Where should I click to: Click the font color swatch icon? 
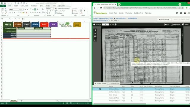[x=26, y=12]
